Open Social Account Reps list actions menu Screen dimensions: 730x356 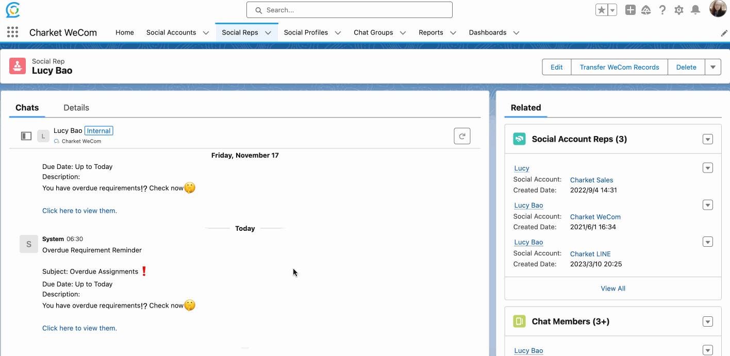707,139
